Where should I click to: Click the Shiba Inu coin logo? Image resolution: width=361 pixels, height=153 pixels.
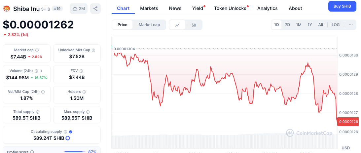pyautogui.click(x=7, y=9)
